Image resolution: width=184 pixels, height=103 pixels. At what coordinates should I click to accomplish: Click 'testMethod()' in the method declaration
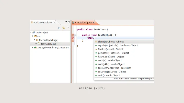106,35
